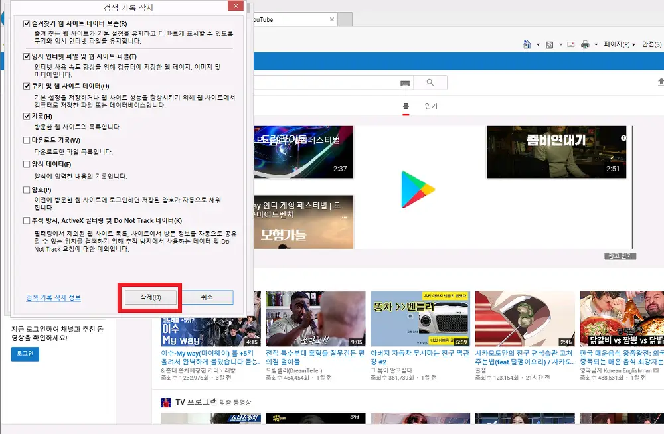Open the on-screen keyboard icon in search box
664x434 pixels.
[x=405, y=84]
